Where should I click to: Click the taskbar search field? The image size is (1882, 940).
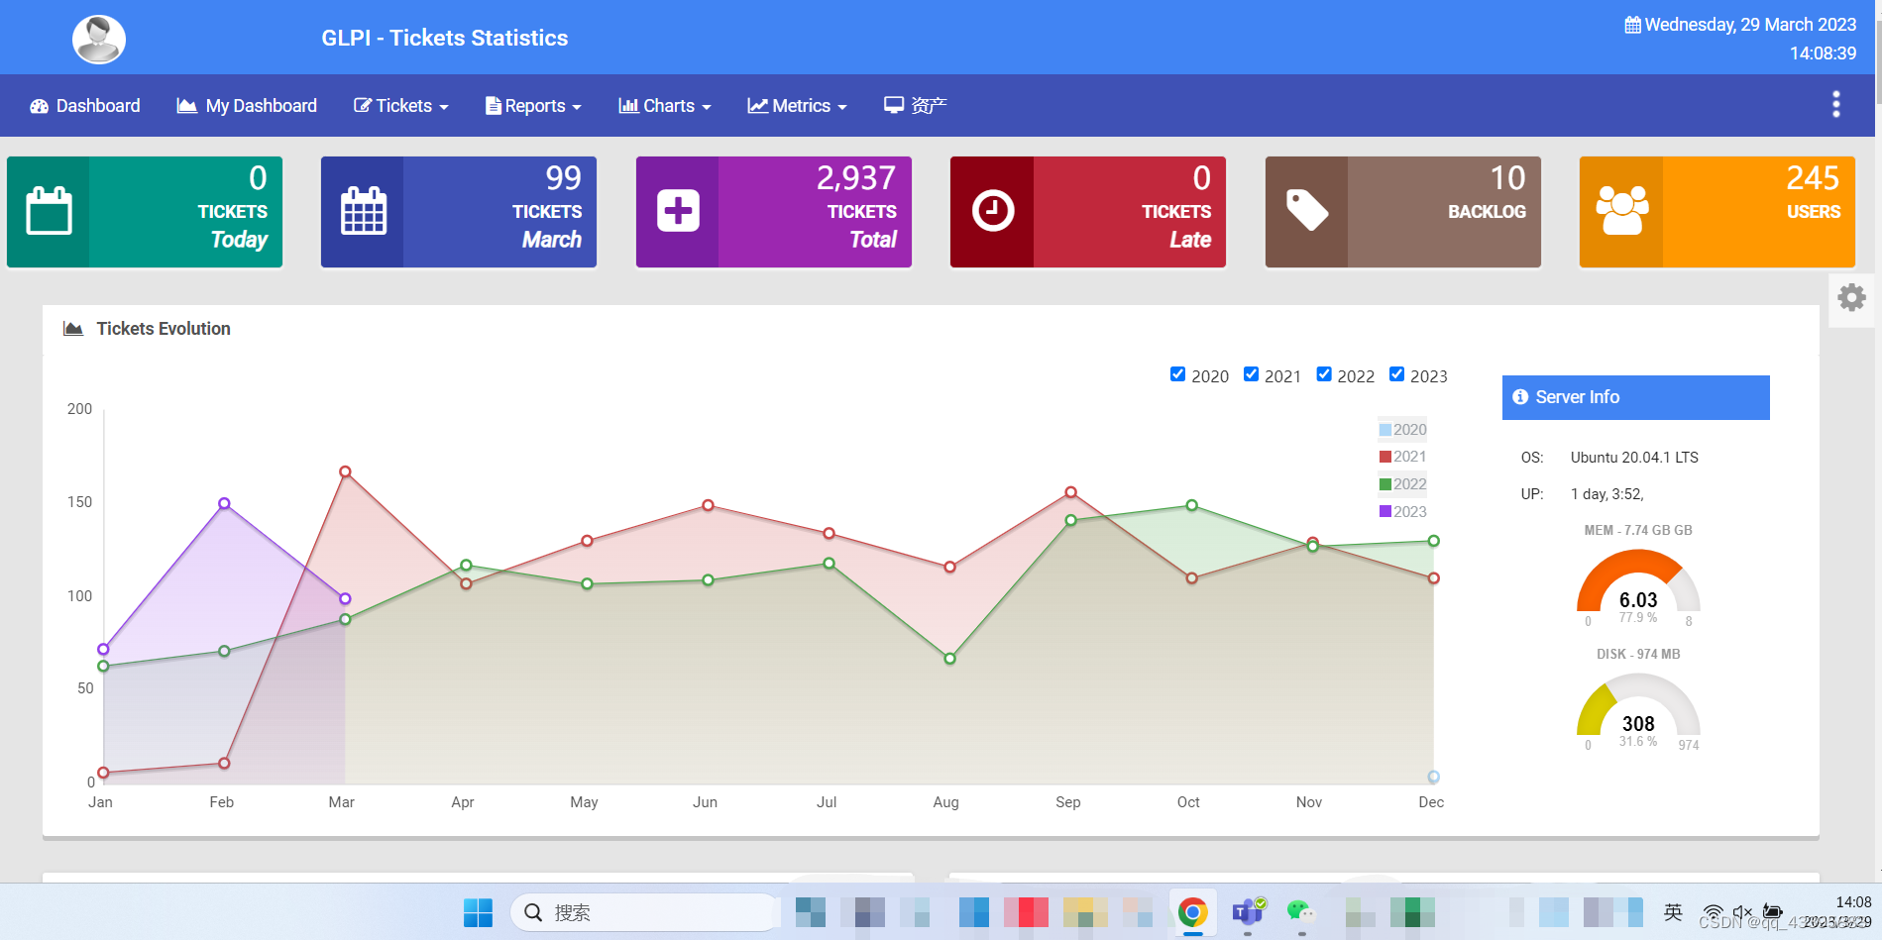[x=644, y=911]
